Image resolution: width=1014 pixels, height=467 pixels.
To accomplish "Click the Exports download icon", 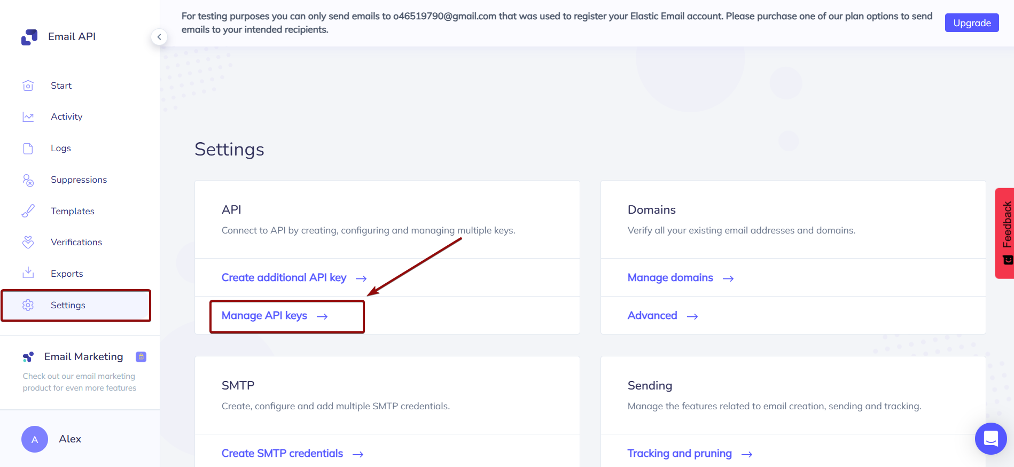I will [28, 273].
